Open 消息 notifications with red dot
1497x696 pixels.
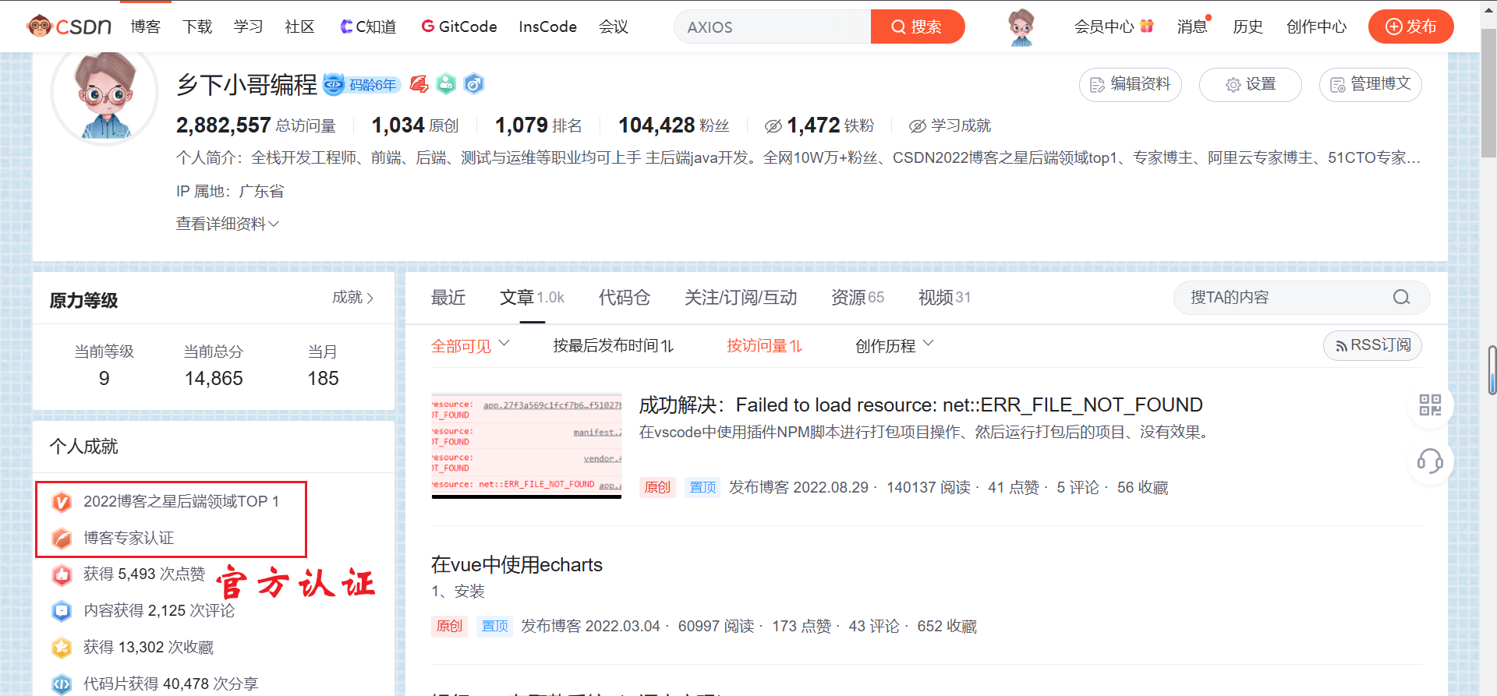click(x=1192, y=26)
